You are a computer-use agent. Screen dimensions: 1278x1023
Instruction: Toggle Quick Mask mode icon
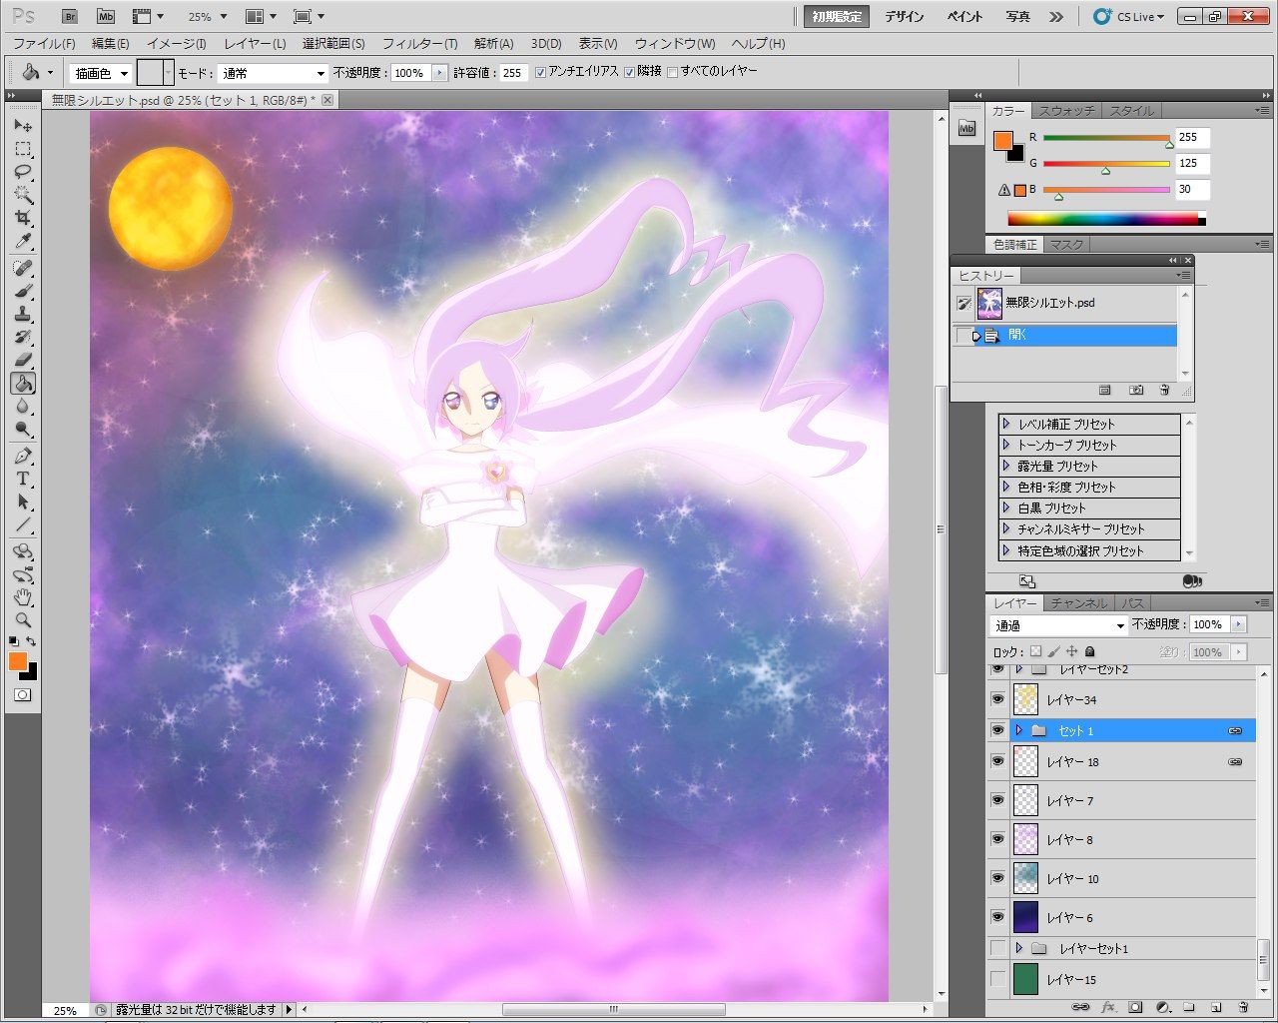click(x=23, y=694)
